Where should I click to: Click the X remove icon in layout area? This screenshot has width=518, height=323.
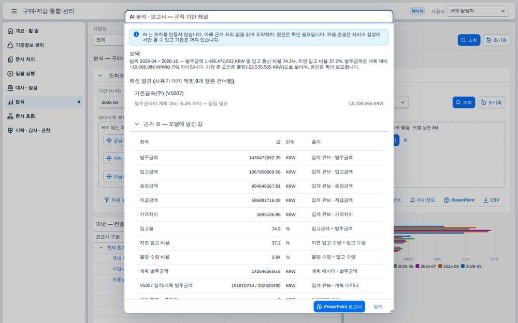(x=406, y=141)
